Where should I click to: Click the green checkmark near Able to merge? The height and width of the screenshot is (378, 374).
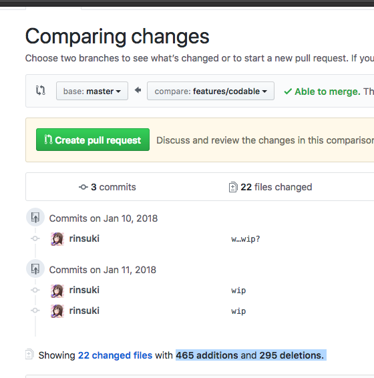click(x=288, y=91)
